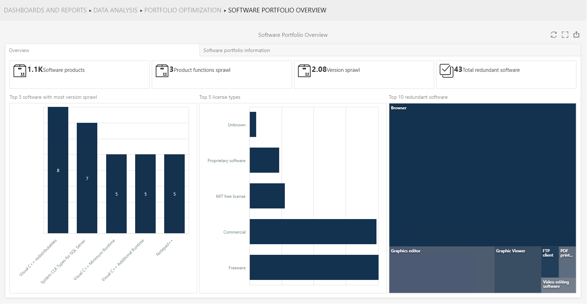Select the Notepad++ bar in the chart
Screen dimensions: 587x304
[x=174, y=194]
